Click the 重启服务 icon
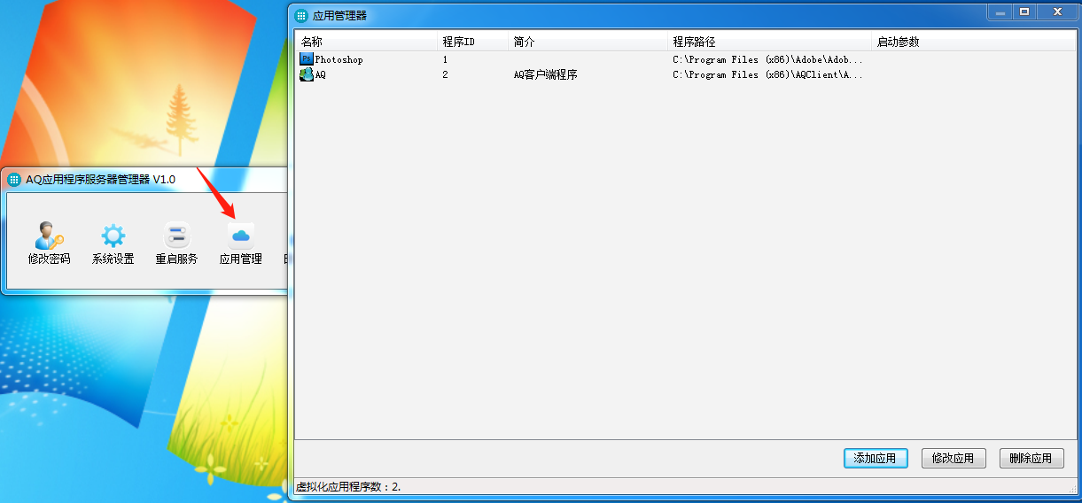Viewport: 1082px width, 503px height. (x=176, y=236)
